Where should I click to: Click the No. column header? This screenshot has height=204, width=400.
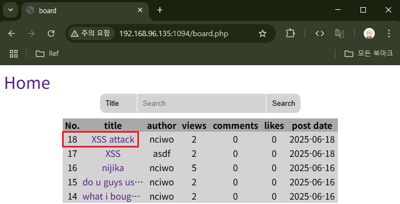[73, 126]
